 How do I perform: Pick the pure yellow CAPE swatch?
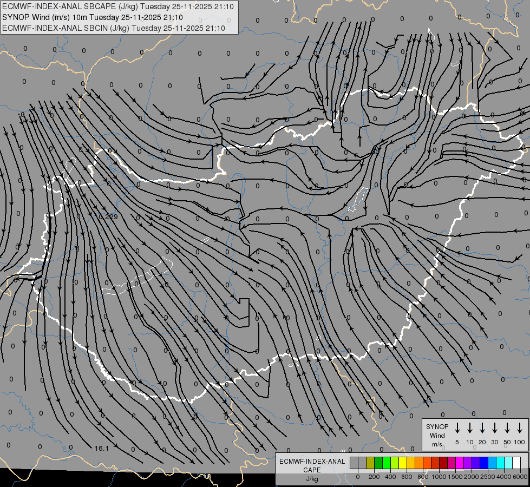(403, 463)
